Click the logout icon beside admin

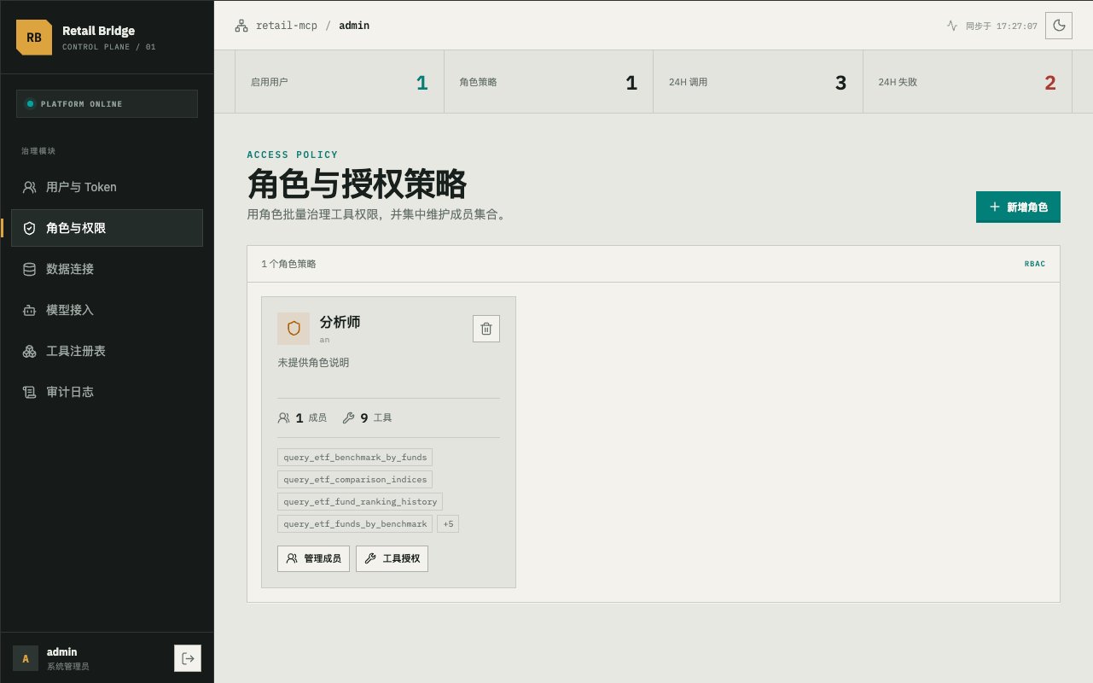pos(188,658)
